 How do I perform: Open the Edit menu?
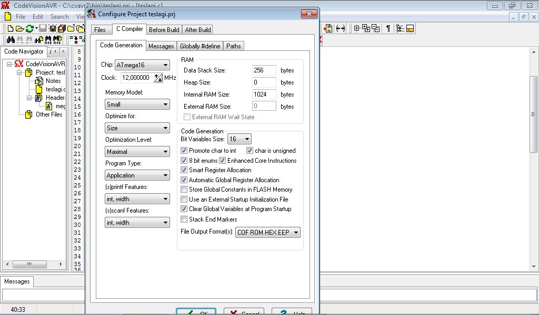pos(38,17)
